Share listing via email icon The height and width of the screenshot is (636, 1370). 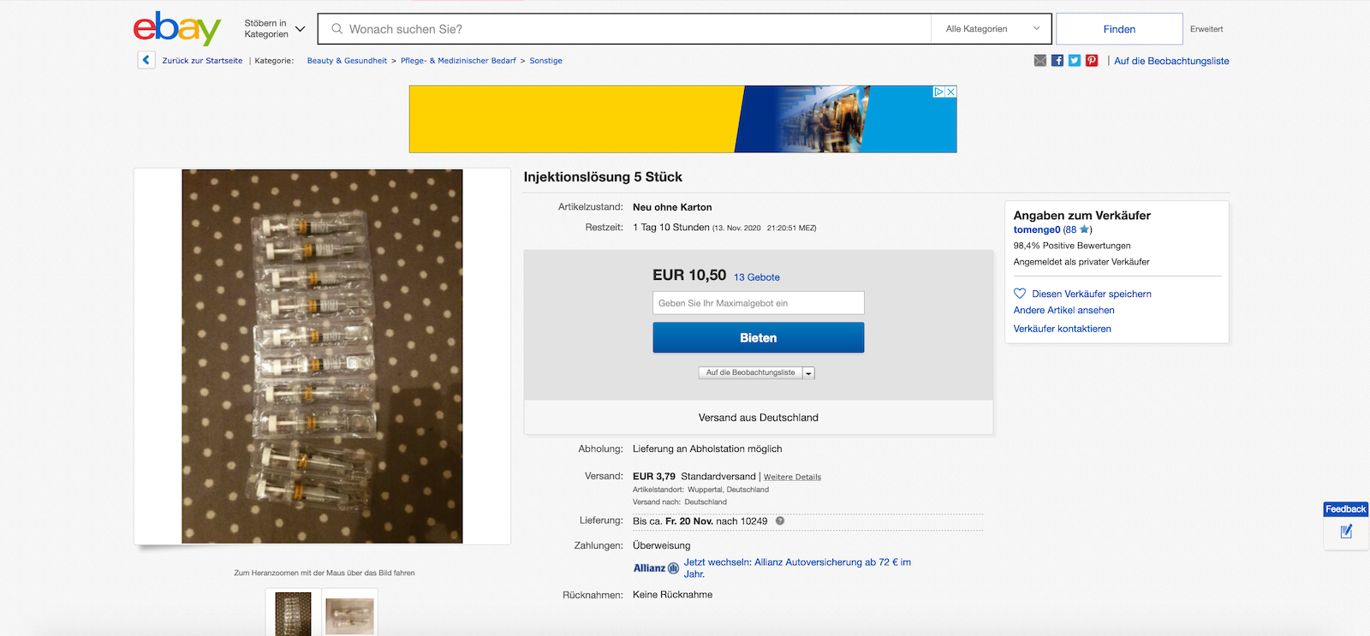1039,61
